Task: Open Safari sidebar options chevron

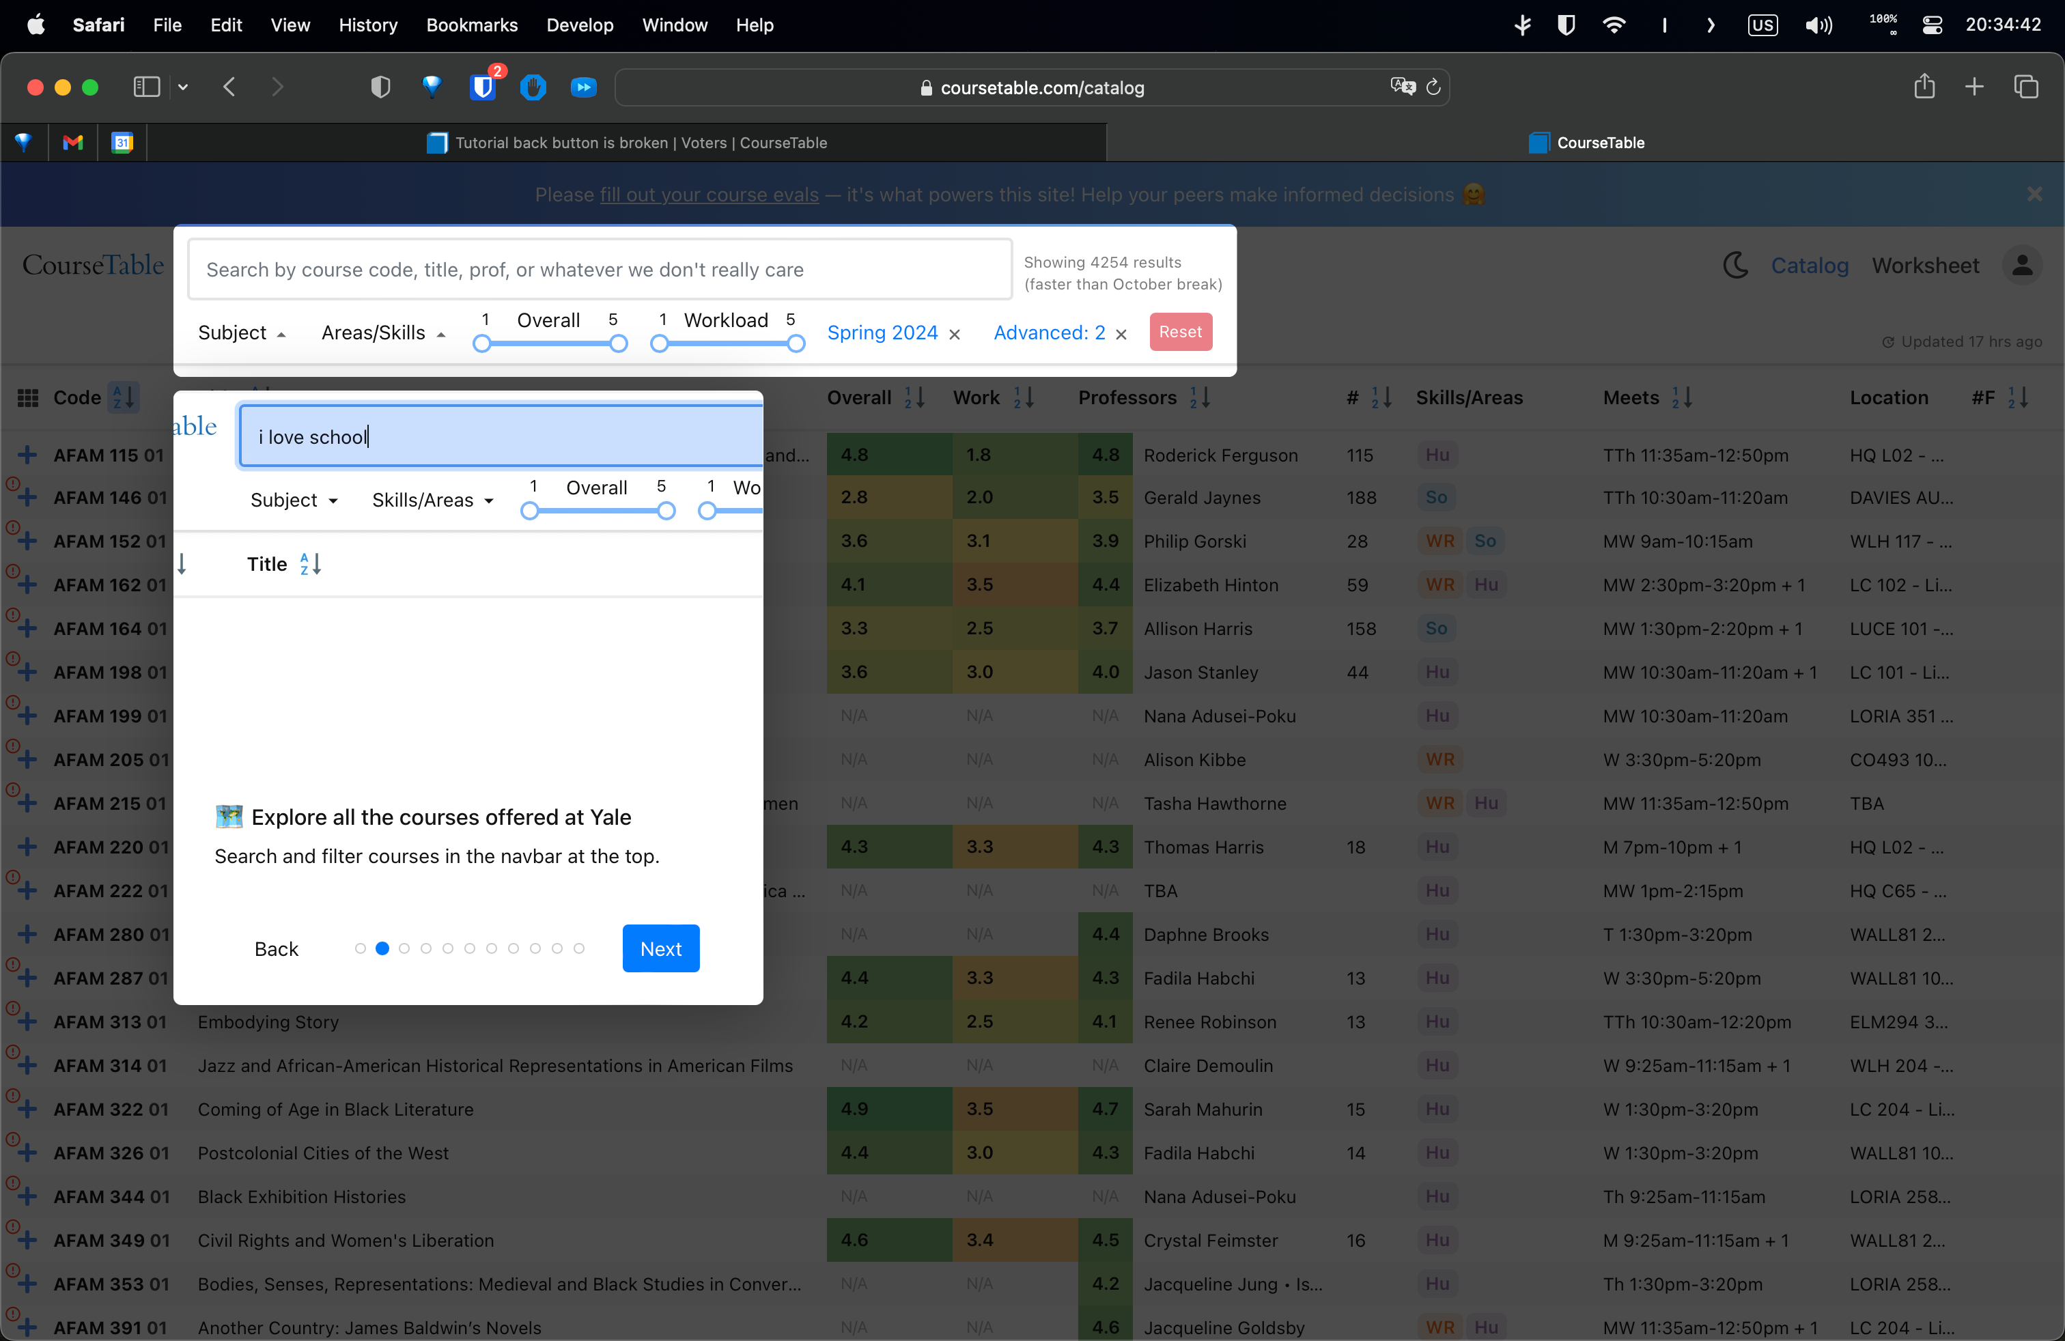Action: click(x=183, y=87)
